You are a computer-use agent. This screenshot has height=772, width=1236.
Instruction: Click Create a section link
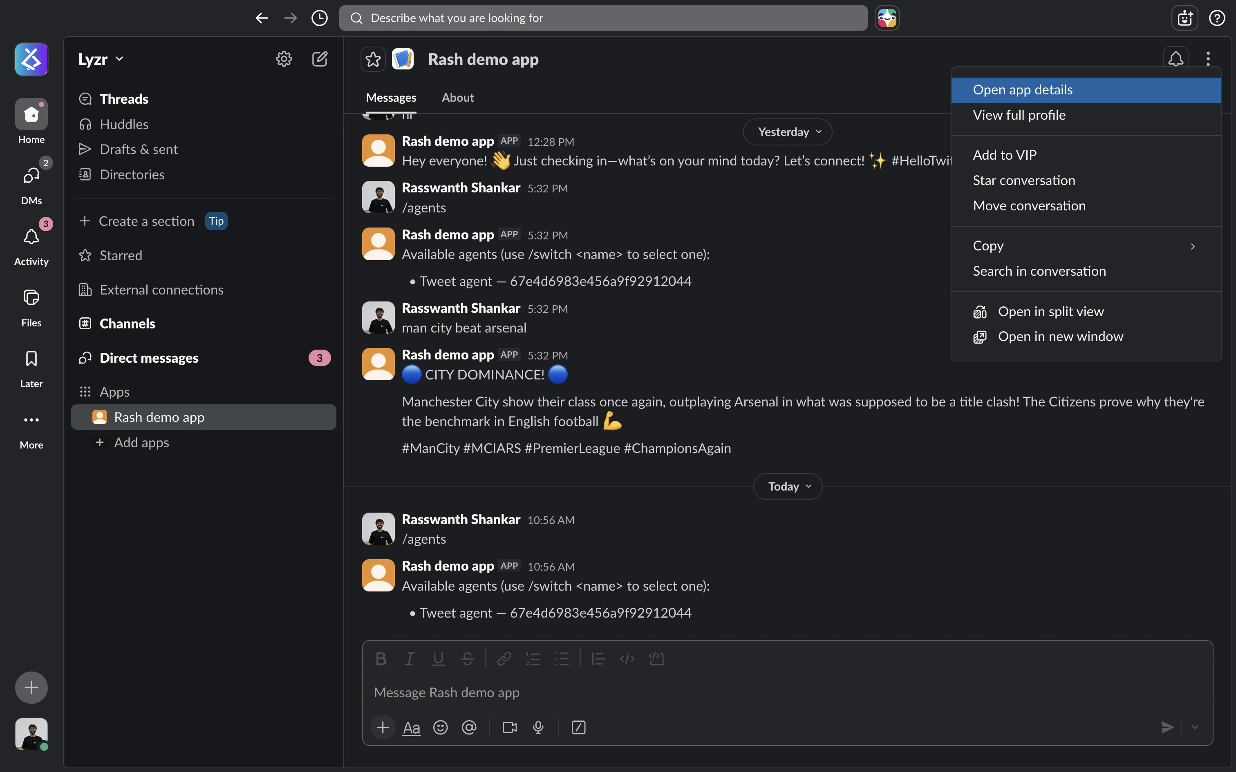pyautogui.click(x=147, y=221)
